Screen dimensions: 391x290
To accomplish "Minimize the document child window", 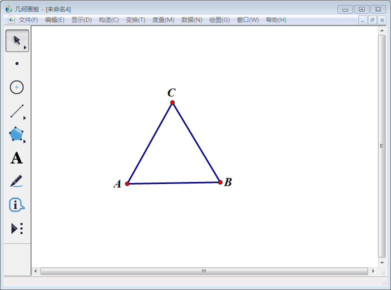I will 362,20.
